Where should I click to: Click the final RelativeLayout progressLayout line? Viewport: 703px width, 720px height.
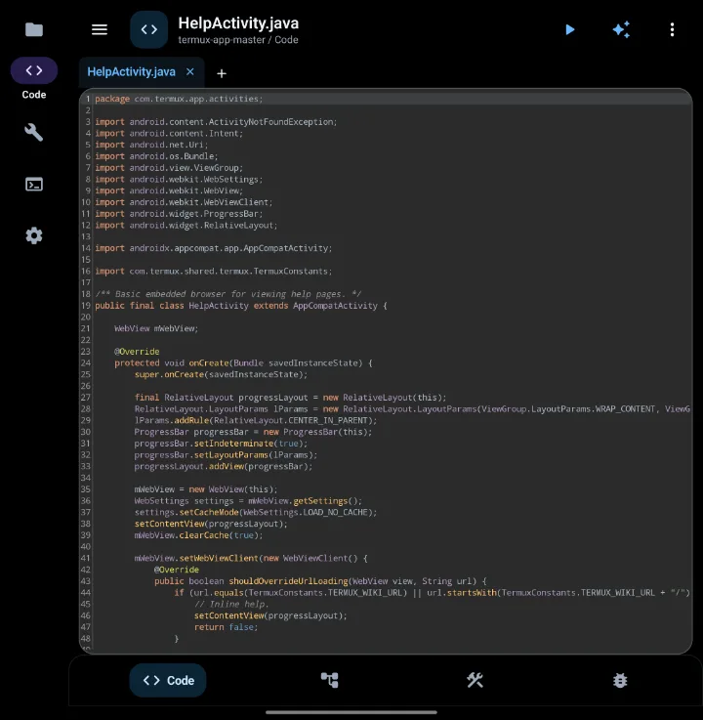[x=290, y=398]
